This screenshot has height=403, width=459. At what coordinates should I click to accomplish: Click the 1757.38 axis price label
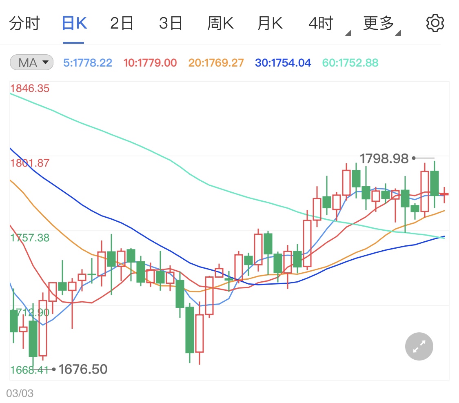[30, 238]
